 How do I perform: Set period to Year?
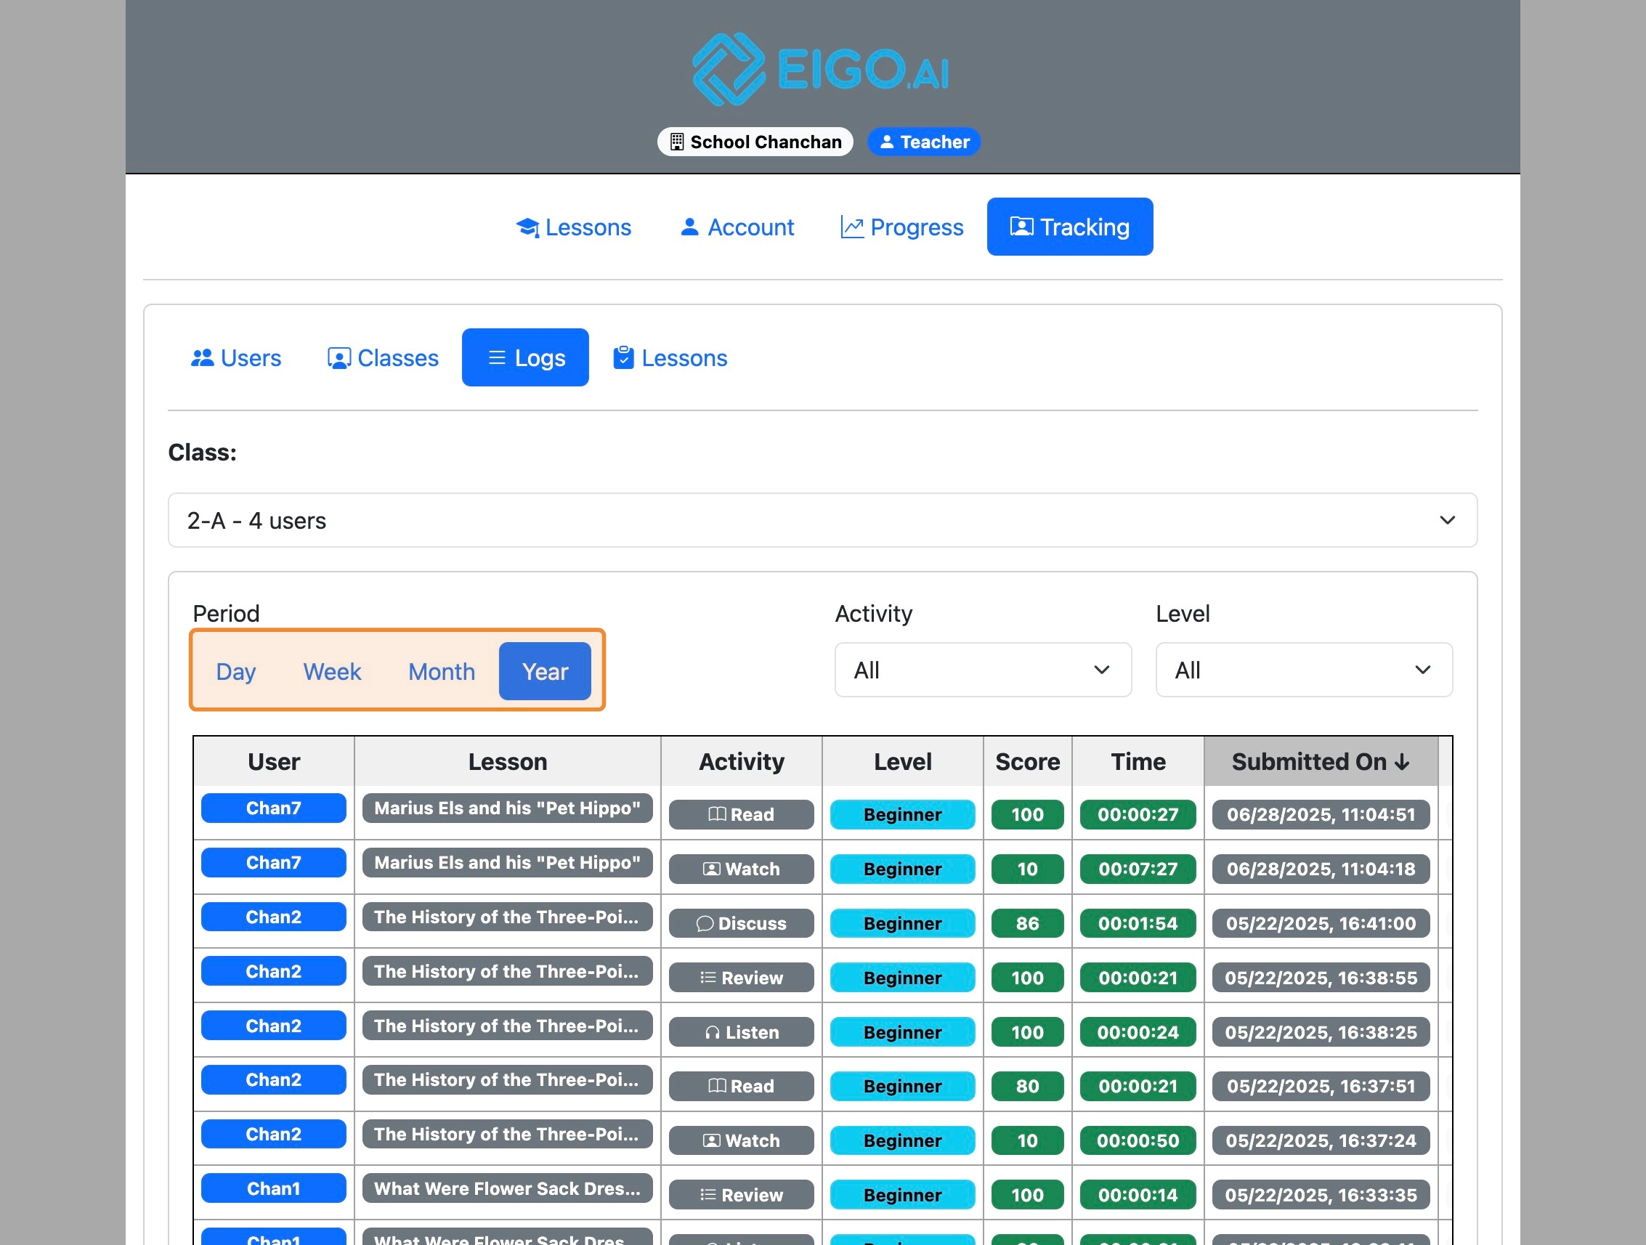point(546,671)
